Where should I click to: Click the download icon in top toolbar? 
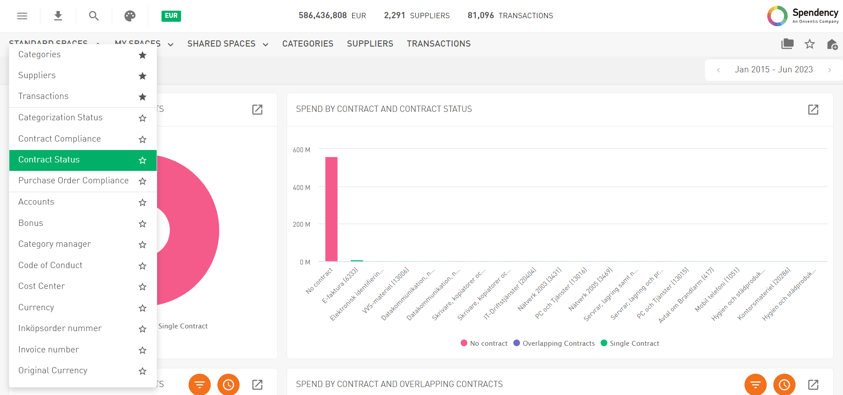tap(58, 16)
